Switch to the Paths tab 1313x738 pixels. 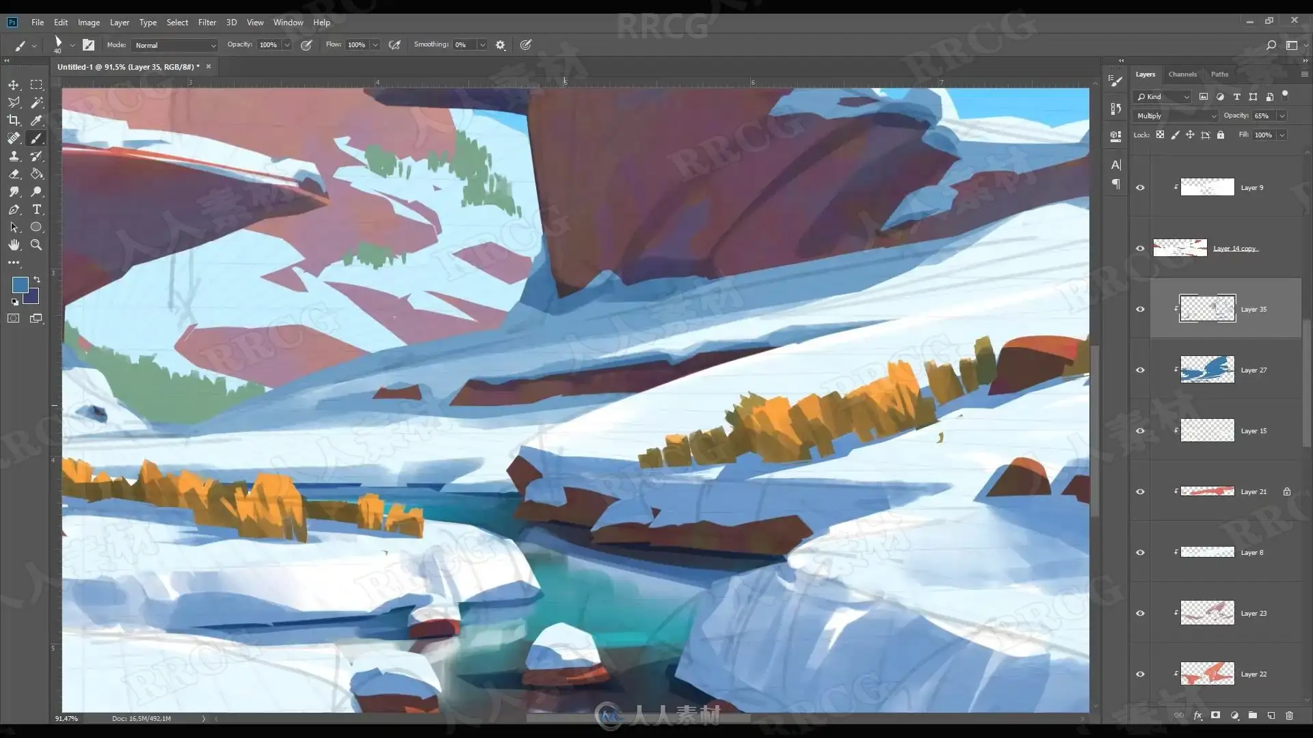coord(1219,74)
